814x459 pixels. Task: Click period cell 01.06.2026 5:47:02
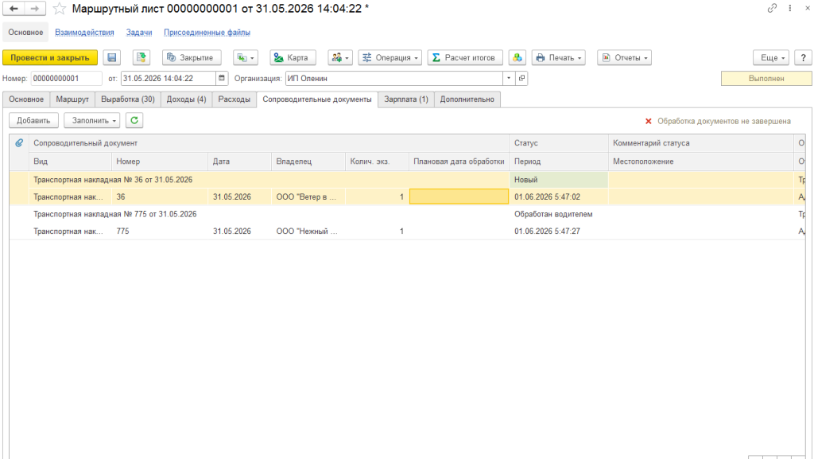point(559,196)
